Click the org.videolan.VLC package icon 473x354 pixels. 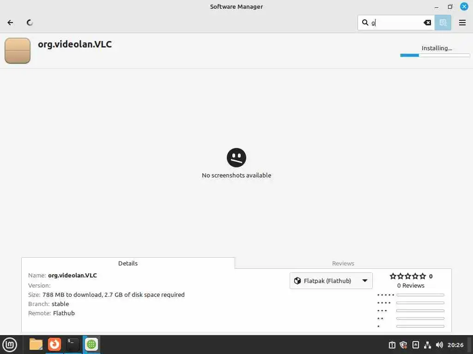[x=18, y=51]
